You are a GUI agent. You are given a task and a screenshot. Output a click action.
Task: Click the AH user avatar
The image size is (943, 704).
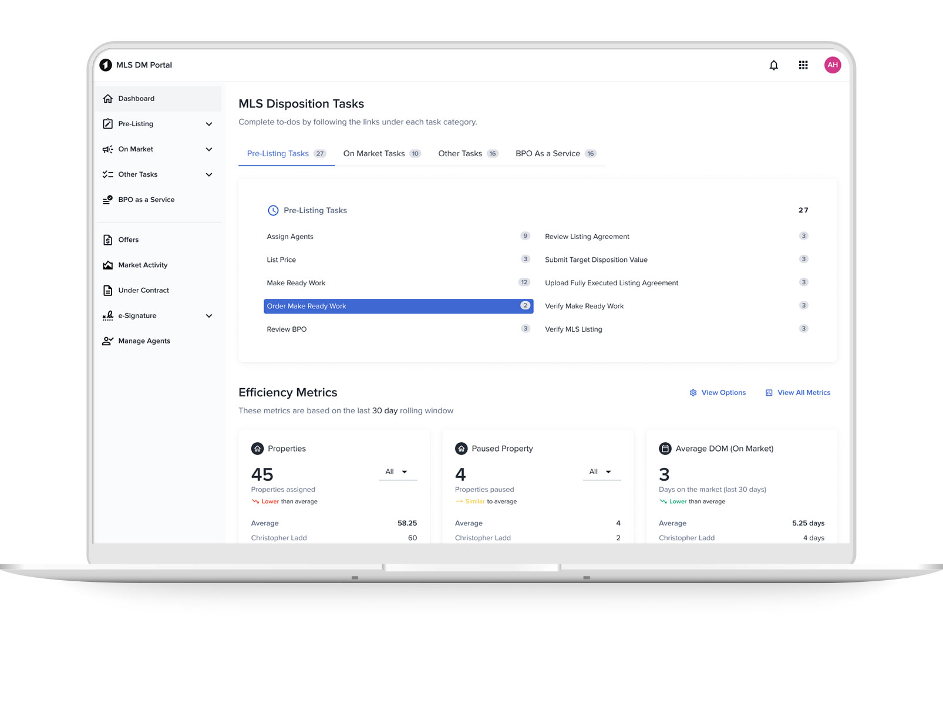(x=832, y=65)
